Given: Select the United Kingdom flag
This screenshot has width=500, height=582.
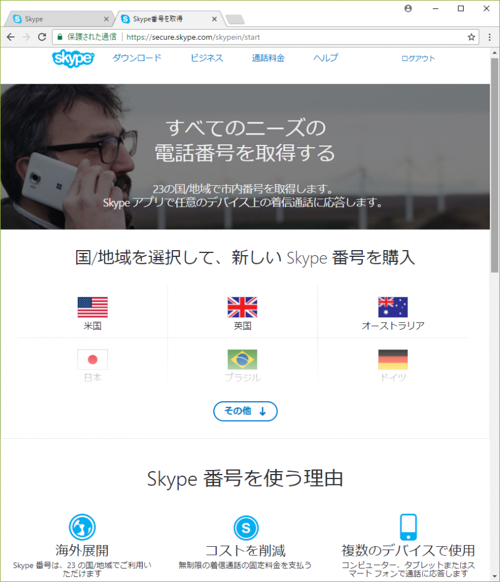Looking at the screenshot, I should tap(242, 307).
